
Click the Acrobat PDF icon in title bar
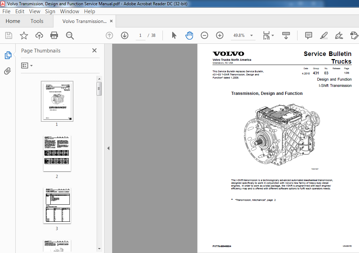[3, 4]
